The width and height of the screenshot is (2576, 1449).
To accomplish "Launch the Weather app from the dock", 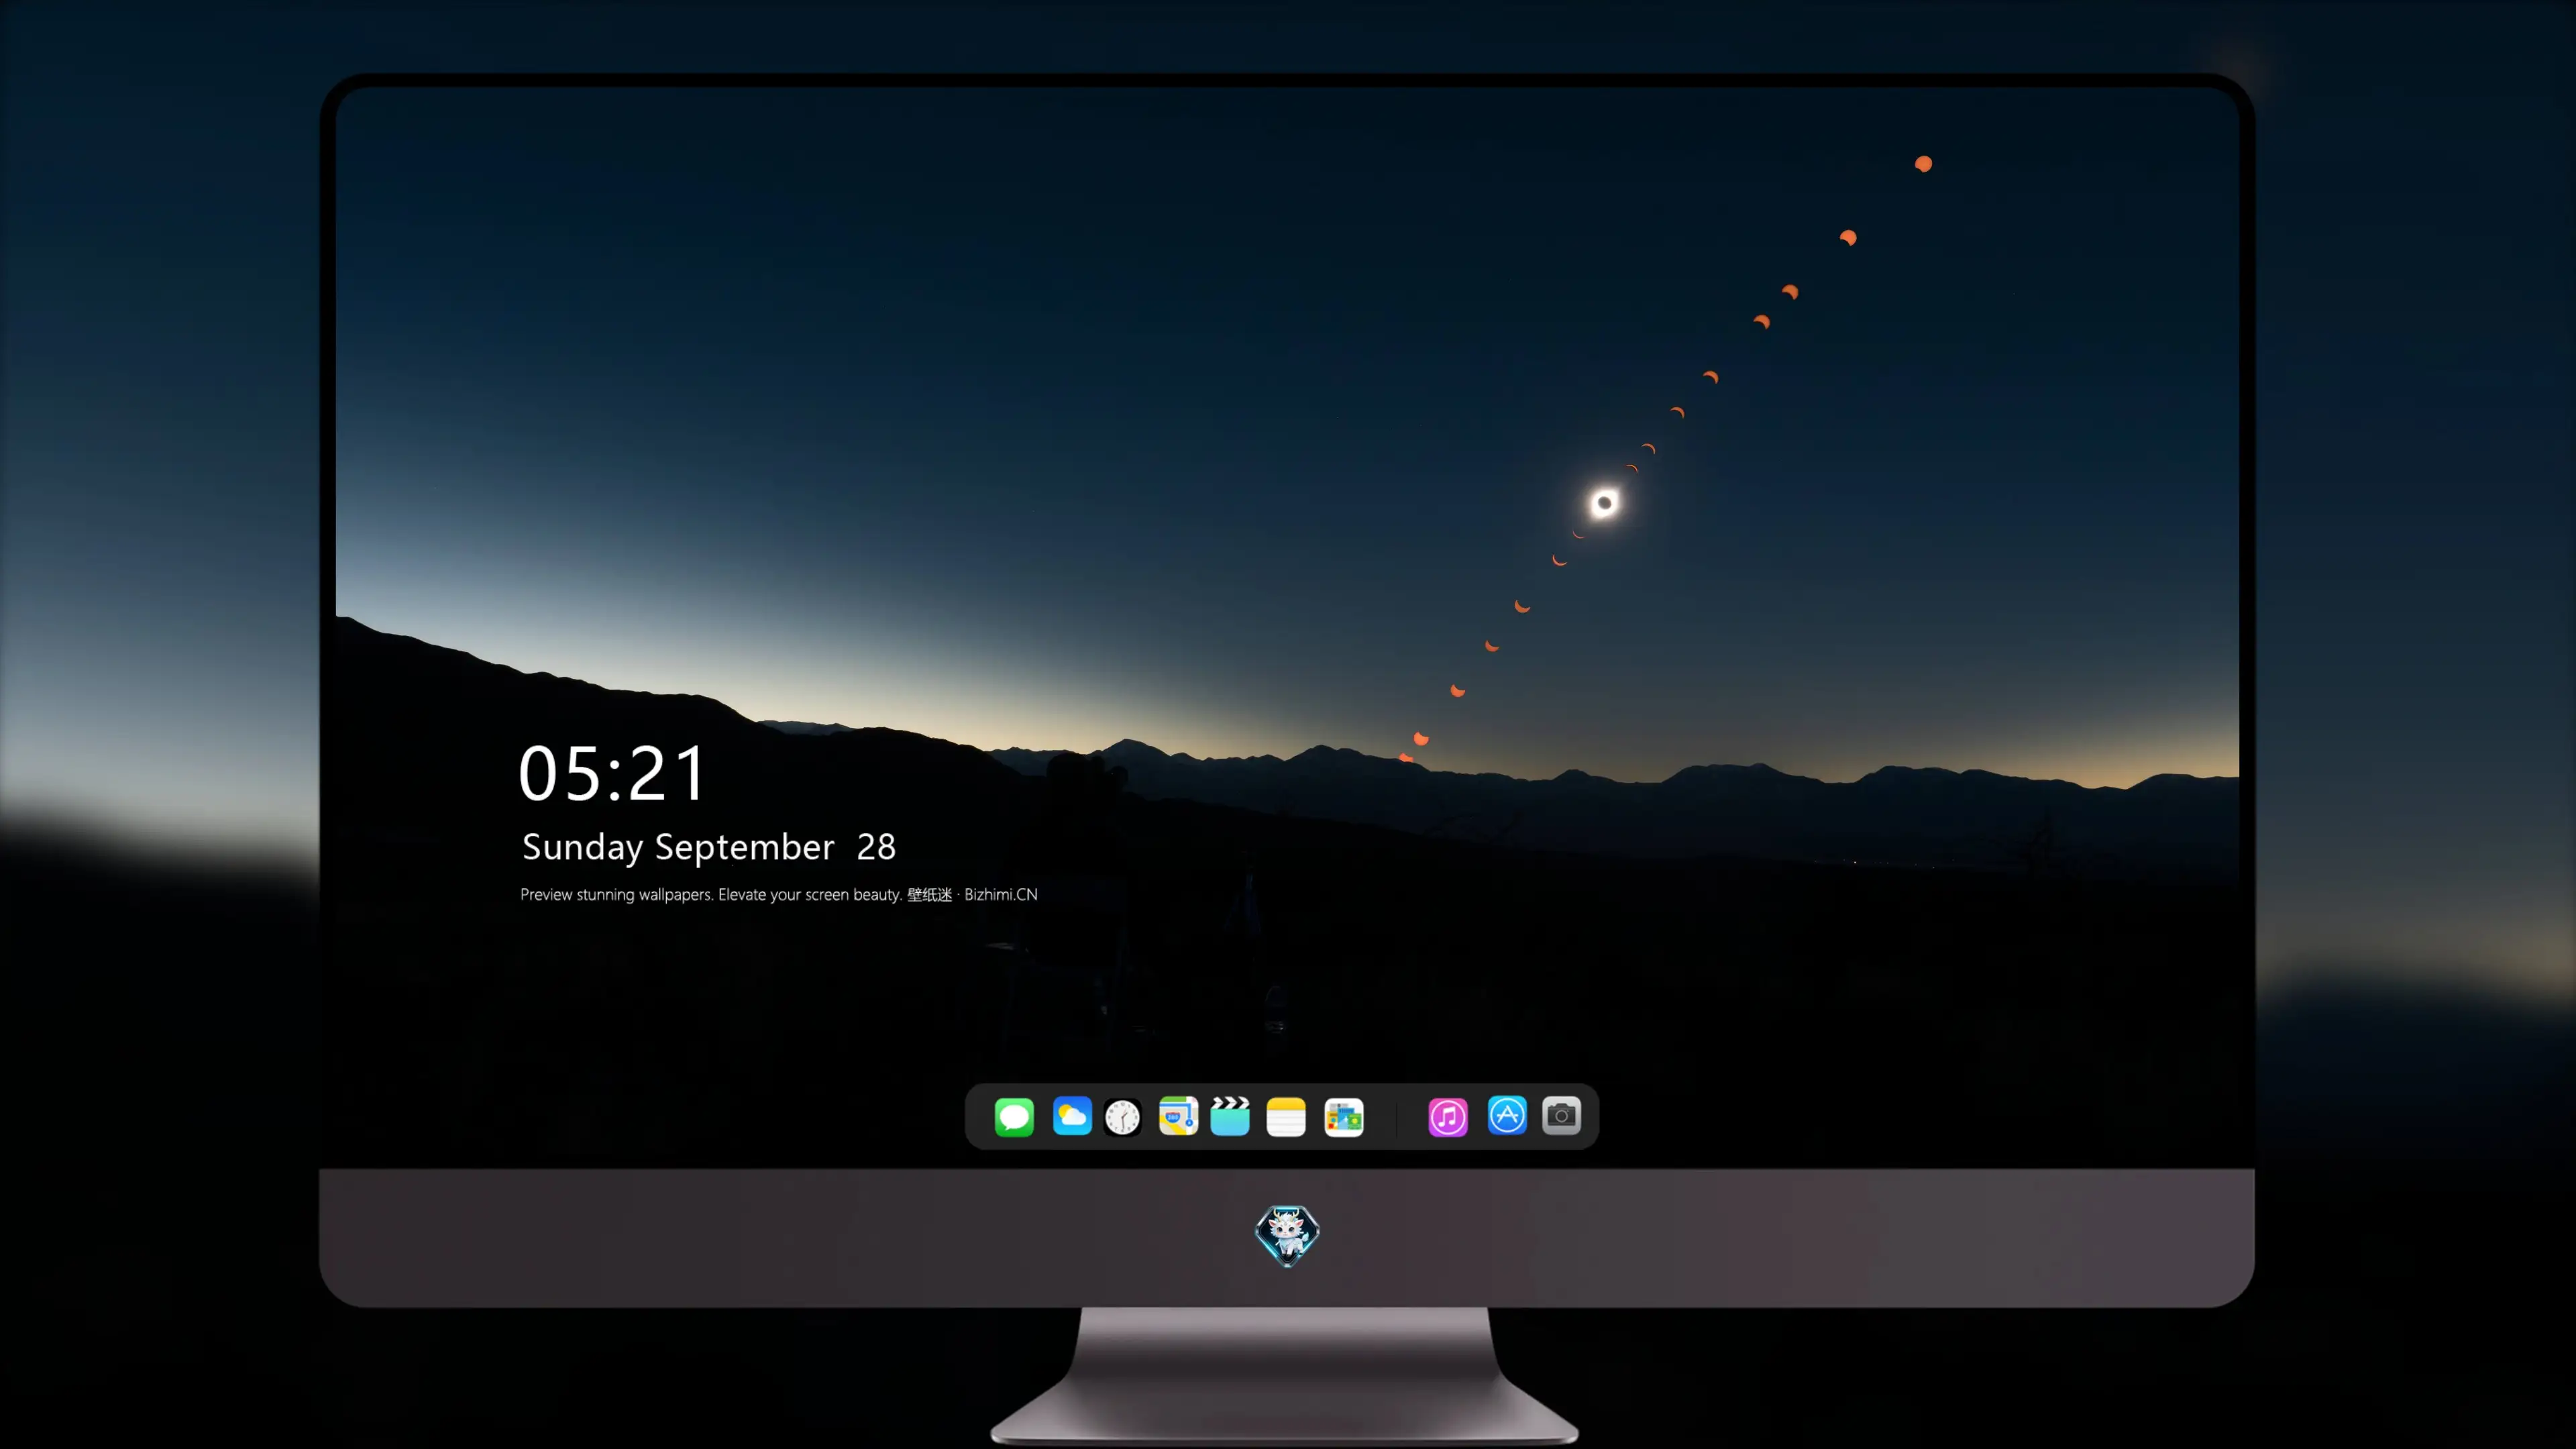I will pos(1072,1116).
